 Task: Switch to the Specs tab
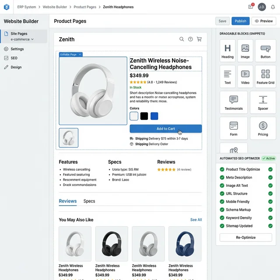[x=89, y=201]
